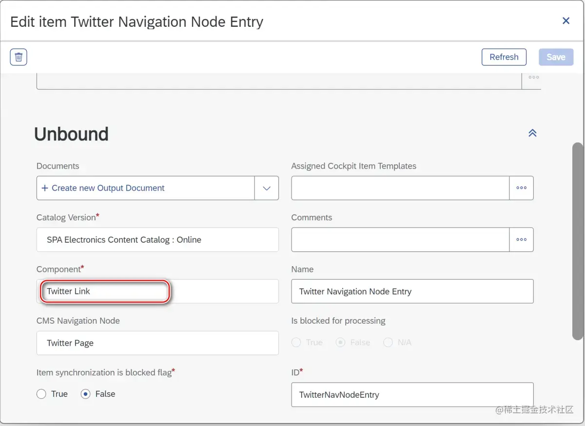Viewport: 585px width, 426px height.
Task: Focus the Name text field
Action: coord(412,291)
